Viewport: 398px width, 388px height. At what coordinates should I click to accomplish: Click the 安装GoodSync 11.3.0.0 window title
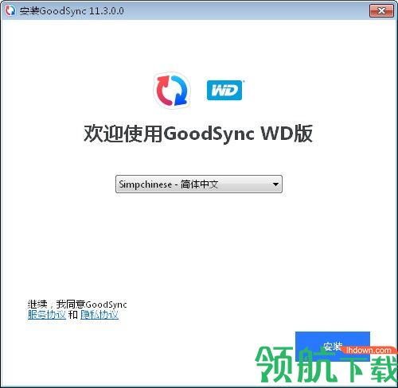click(72, 11)
